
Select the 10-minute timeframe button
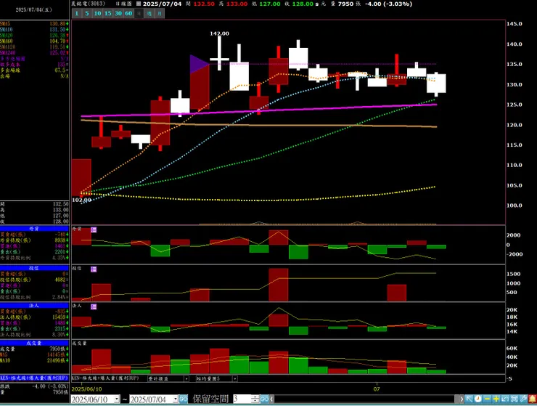point(98,13)
